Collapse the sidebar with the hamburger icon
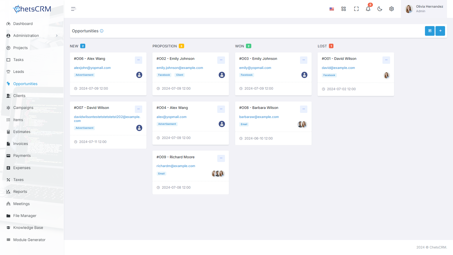The image size is (453, 255). coord(73,9)
